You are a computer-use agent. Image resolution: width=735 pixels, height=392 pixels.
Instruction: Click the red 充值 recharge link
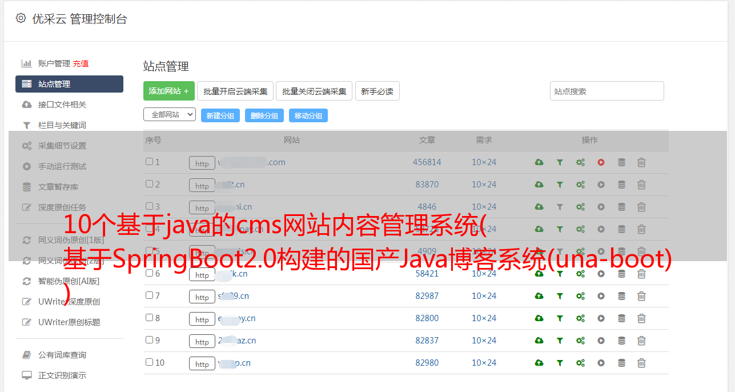(81, 63)
